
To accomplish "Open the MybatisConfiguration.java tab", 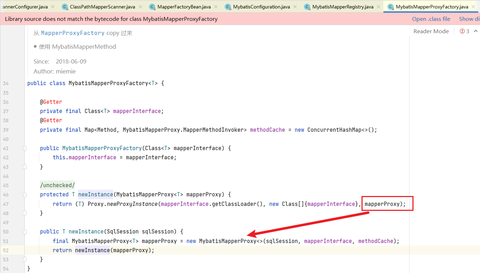I will click(x=261, y=7).
